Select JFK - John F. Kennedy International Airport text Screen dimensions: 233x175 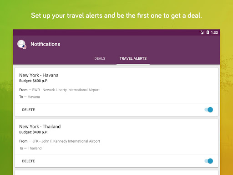click(66, 141)
